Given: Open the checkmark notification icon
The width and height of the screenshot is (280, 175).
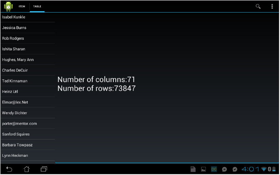Looking at the screenshot, I should point(235,169).
